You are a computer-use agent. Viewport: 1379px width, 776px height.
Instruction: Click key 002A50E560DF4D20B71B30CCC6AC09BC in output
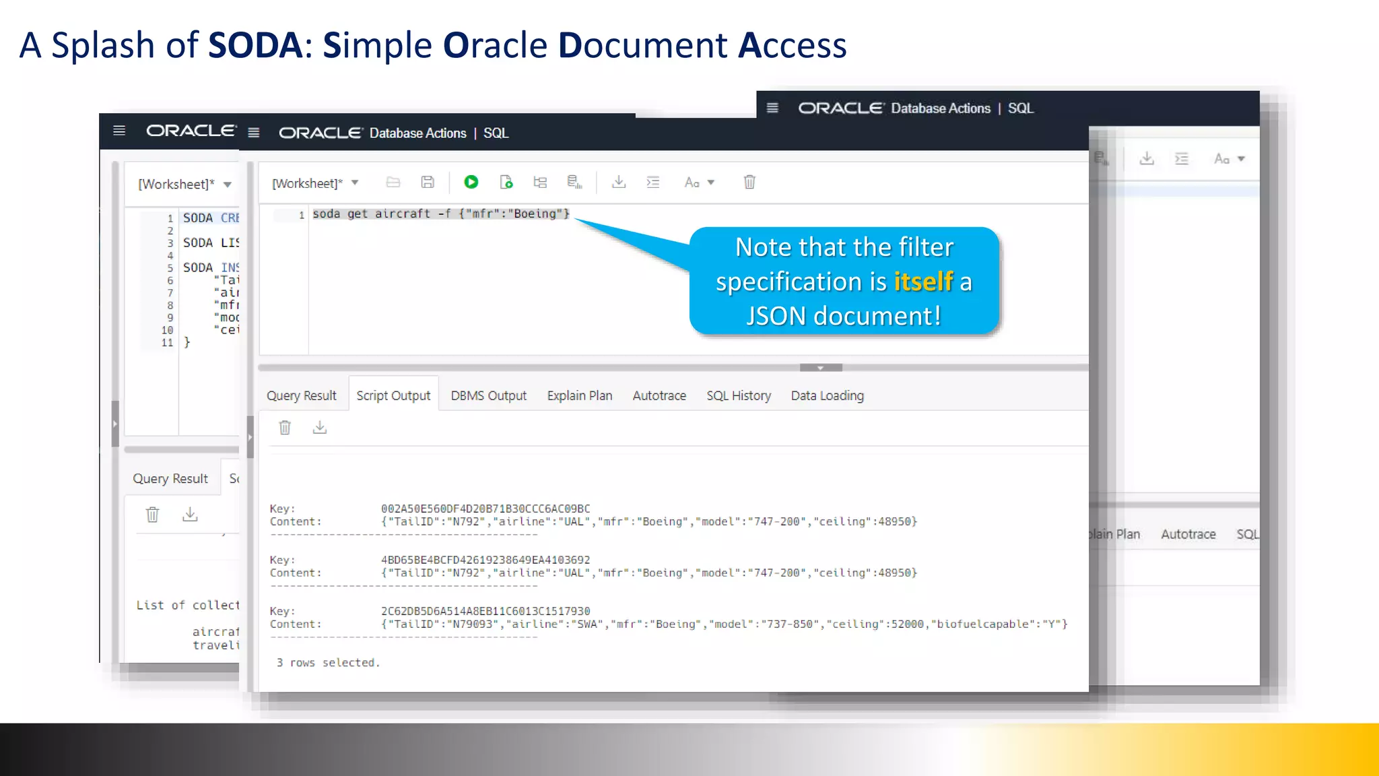[485, 509]
